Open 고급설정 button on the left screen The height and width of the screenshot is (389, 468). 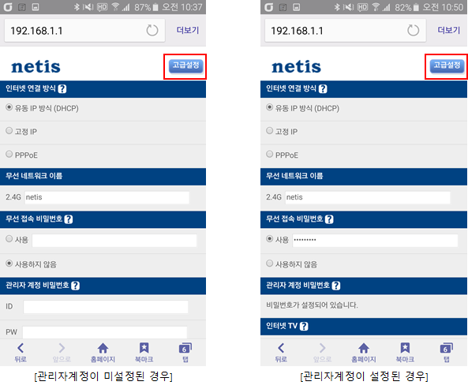click(185, 66)
